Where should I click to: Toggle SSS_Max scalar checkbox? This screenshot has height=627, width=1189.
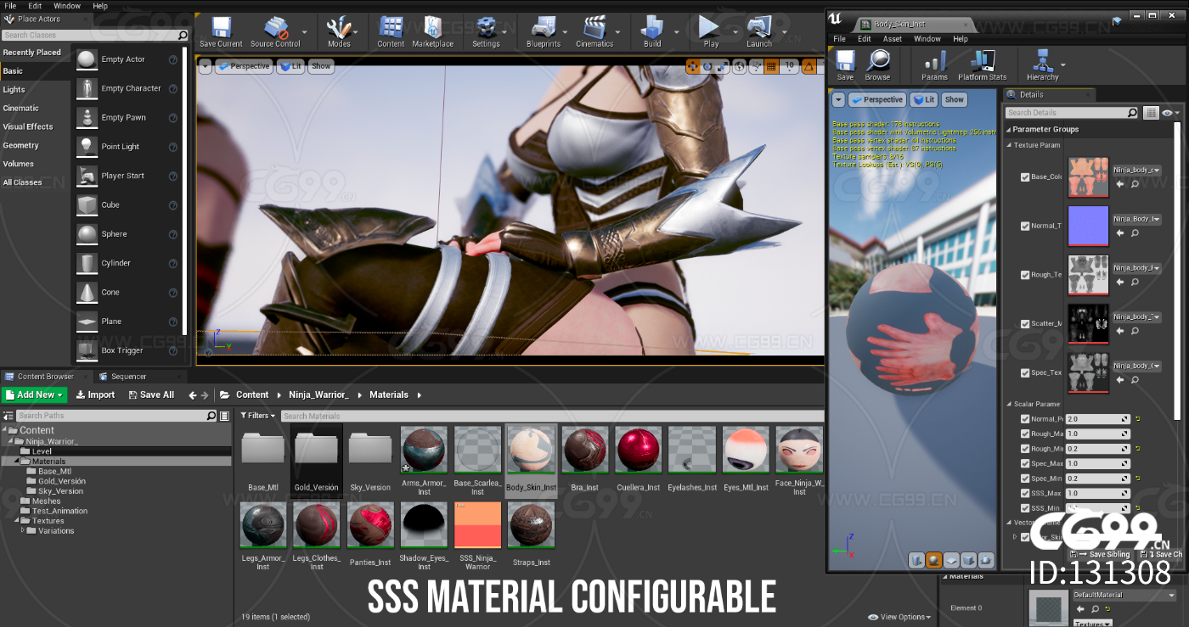tap(1025, 493)
